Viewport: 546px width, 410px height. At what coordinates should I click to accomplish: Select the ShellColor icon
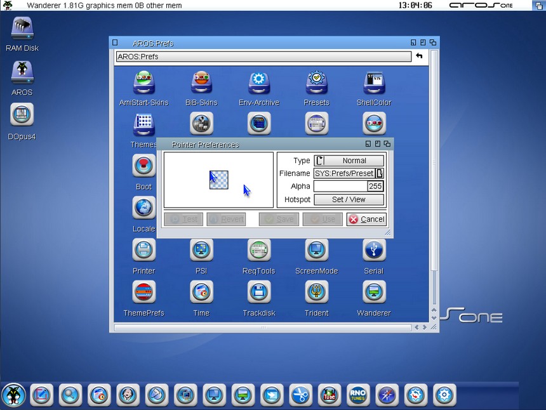374,83
